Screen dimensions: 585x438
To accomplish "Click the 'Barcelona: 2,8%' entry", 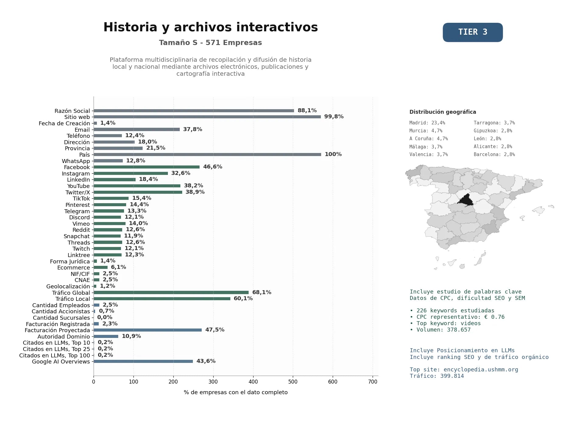I will tap(494, 155).
